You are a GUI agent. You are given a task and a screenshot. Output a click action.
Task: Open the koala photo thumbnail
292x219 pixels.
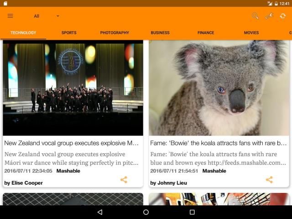coord(219,88)
